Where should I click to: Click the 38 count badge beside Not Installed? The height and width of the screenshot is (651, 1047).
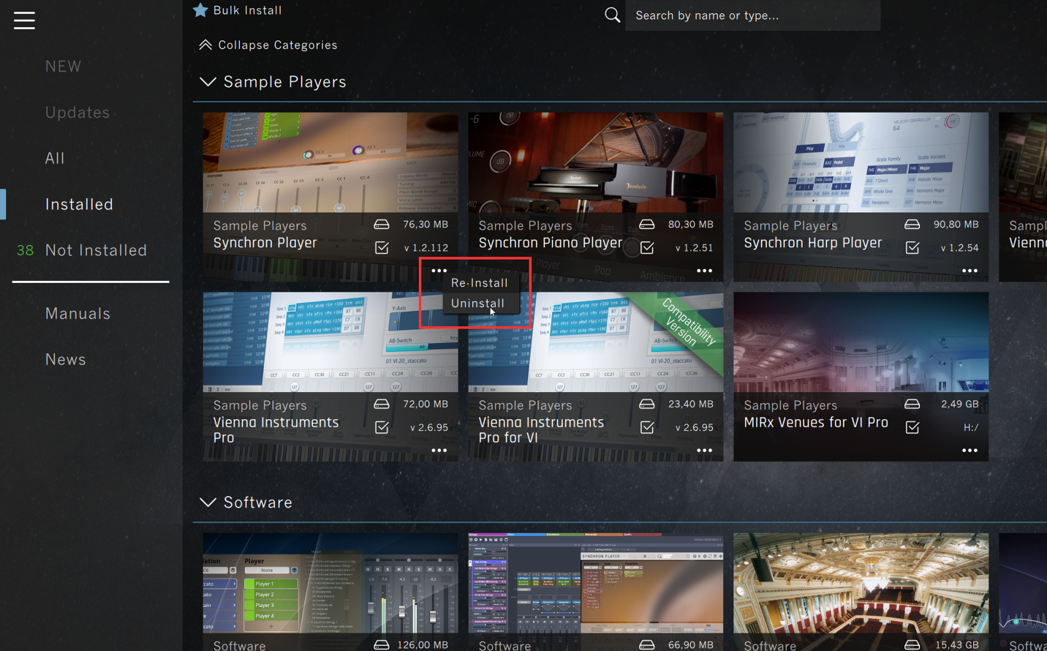point(25,250)
